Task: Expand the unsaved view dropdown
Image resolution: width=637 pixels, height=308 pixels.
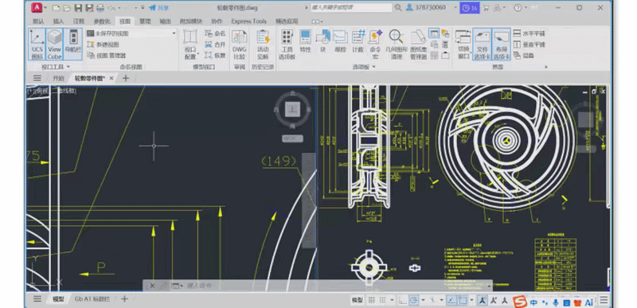Action: coord(174,33)
